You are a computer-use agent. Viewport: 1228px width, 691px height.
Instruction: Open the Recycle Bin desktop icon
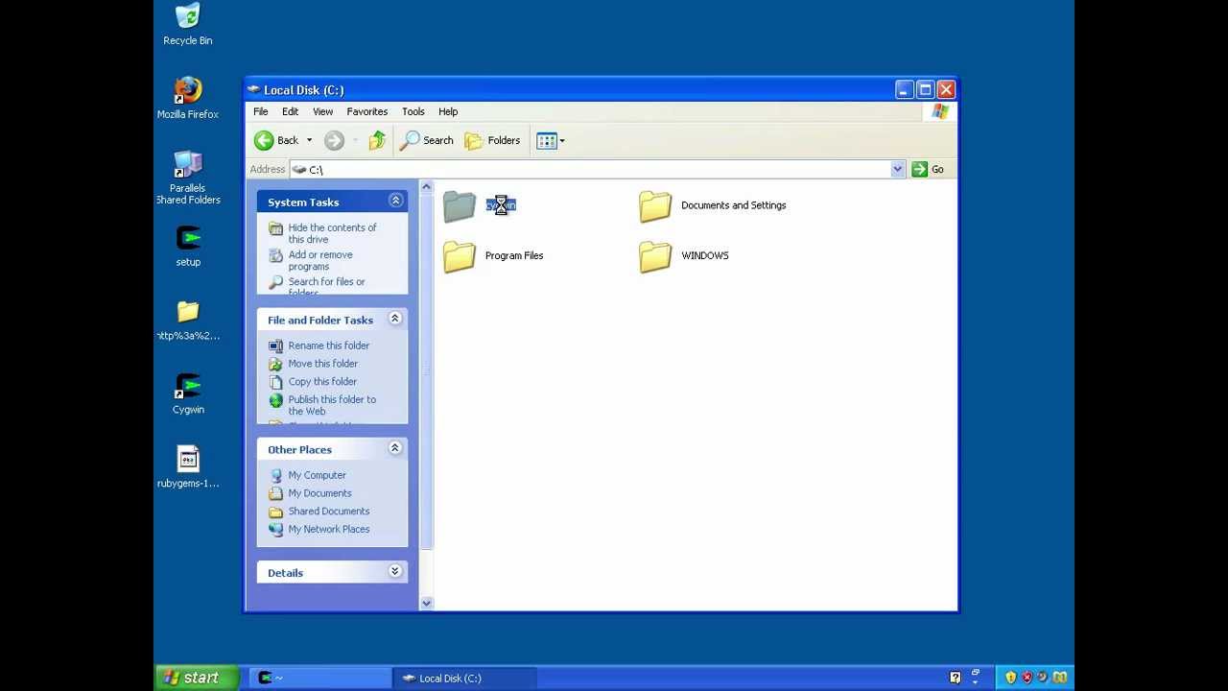tap(188, 25)
